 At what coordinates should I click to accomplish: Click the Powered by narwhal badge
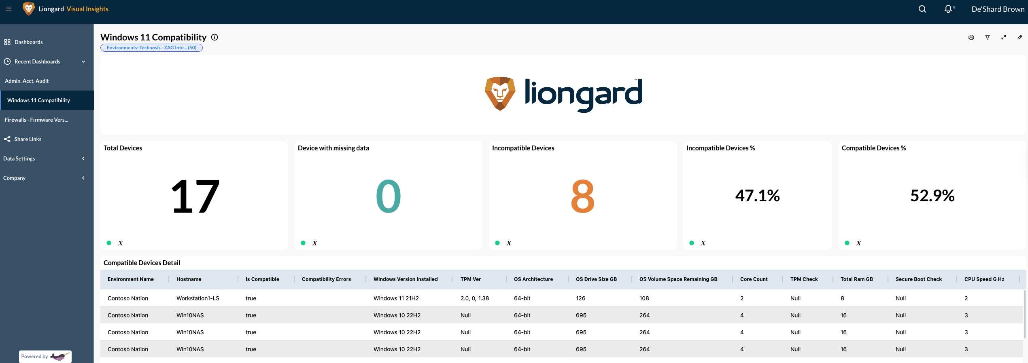[45, 357]
